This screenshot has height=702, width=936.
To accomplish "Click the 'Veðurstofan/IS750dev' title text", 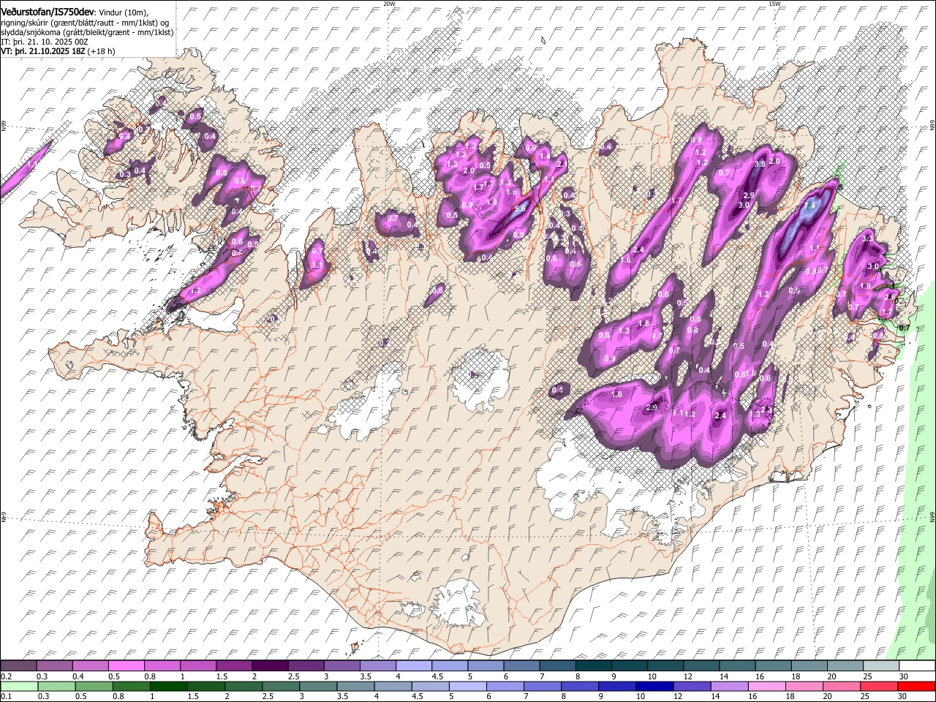I will point(48,11).
